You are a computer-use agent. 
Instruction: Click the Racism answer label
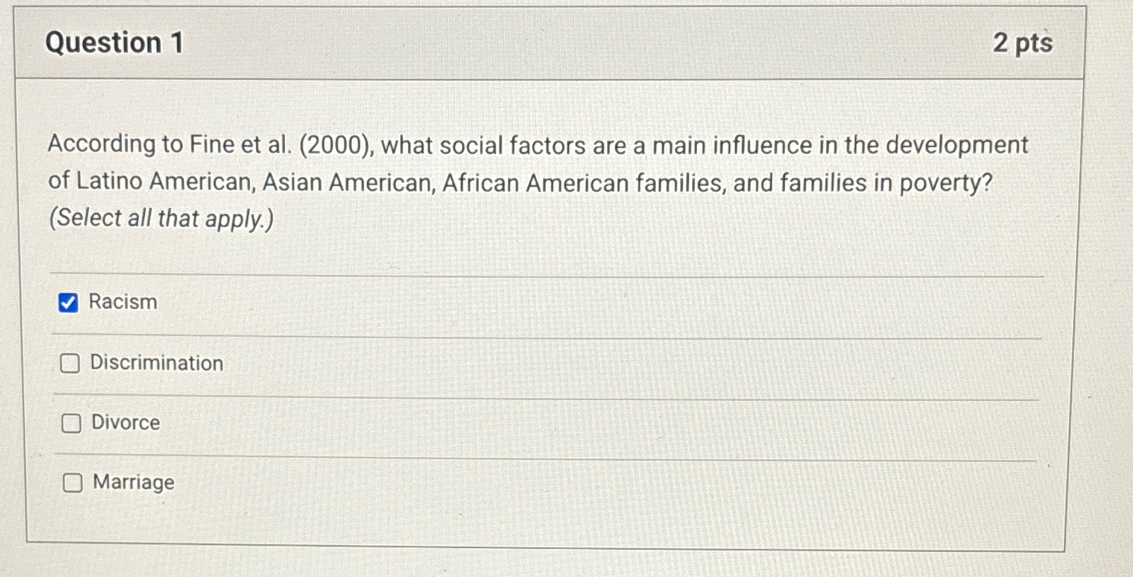click(x=122, y=301)
